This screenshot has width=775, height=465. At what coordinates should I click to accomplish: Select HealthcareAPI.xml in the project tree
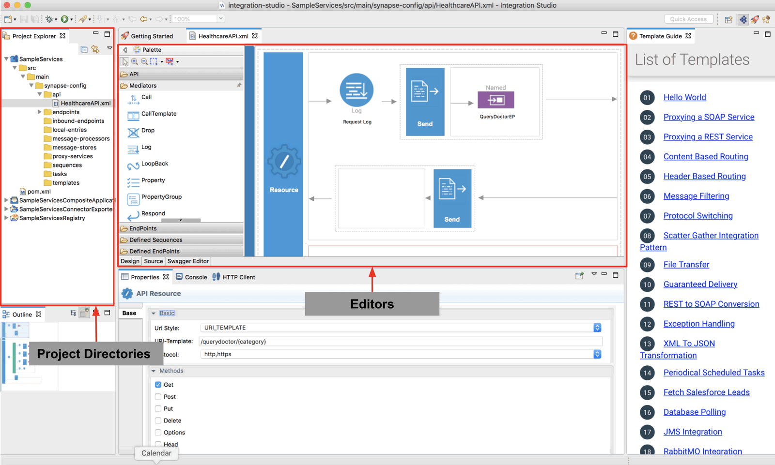tap(82, 104)
